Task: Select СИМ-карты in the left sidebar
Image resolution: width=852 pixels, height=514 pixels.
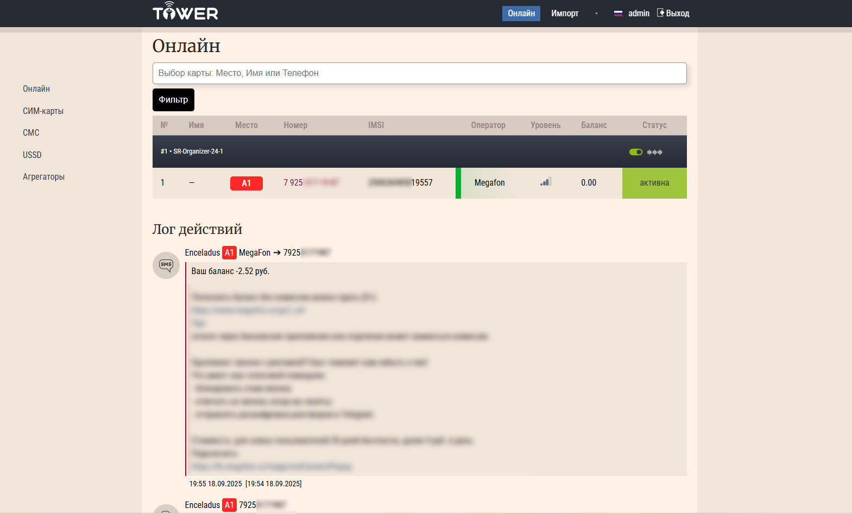Action: 43,111
